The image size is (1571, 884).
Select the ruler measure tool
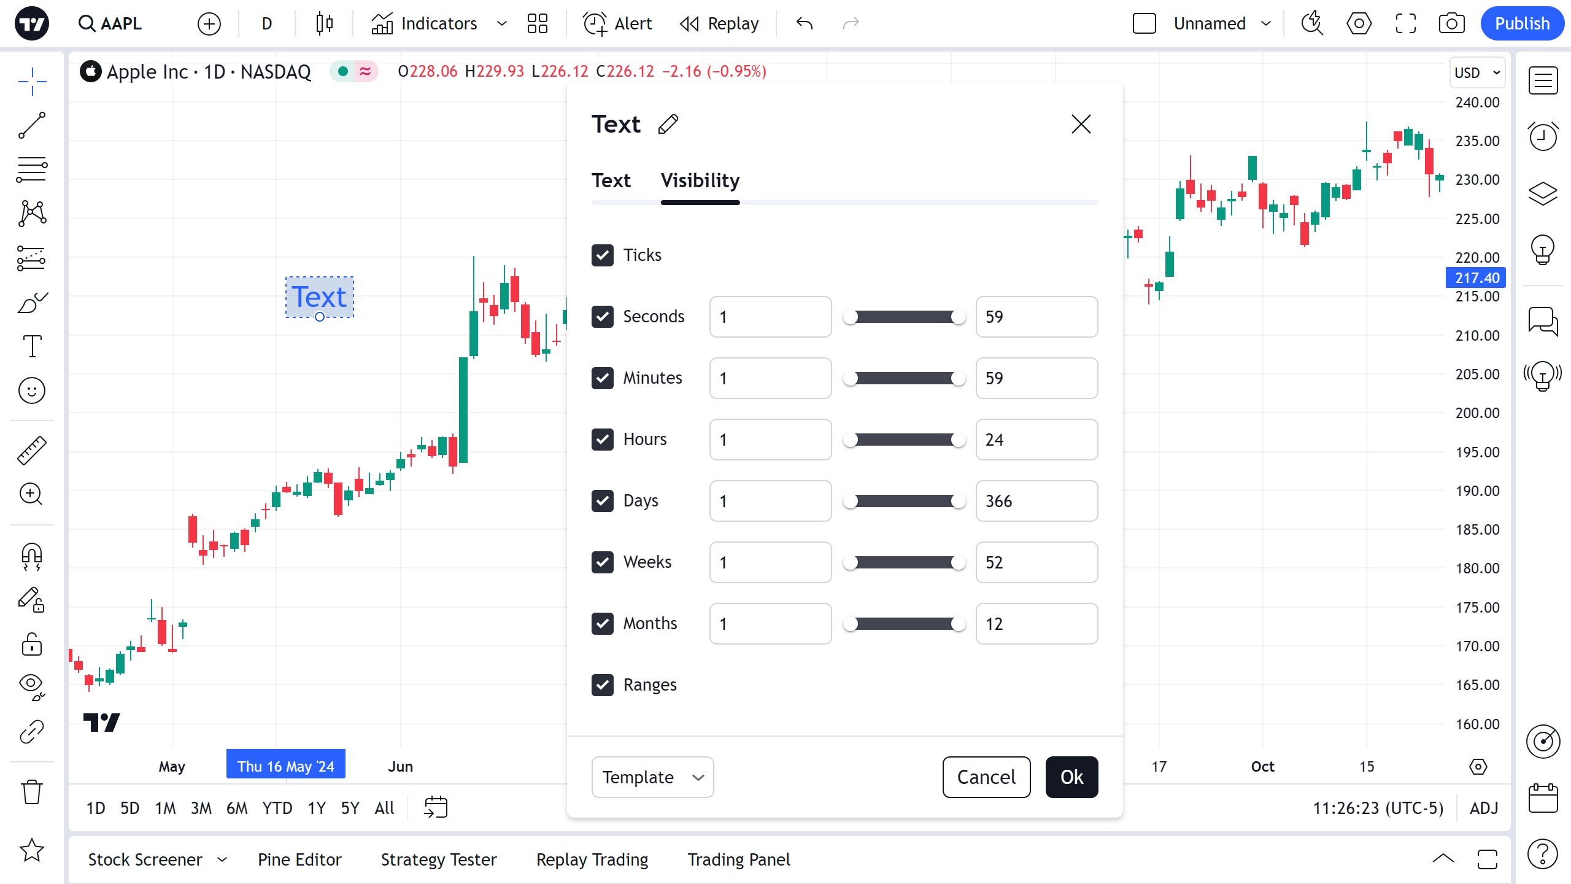click(32, 450)
